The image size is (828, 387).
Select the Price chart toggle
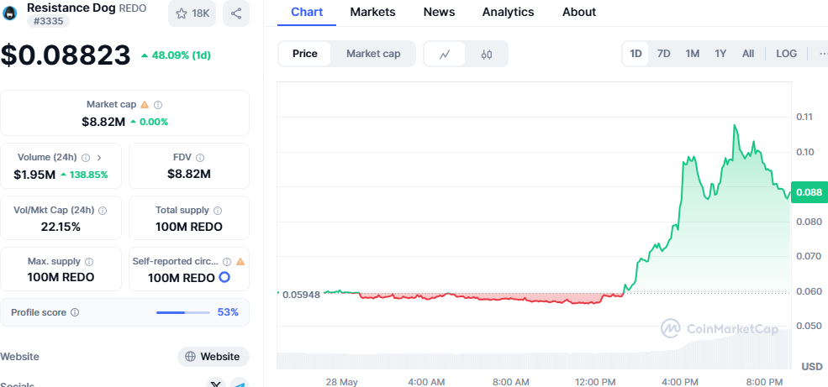pos(304,54)
